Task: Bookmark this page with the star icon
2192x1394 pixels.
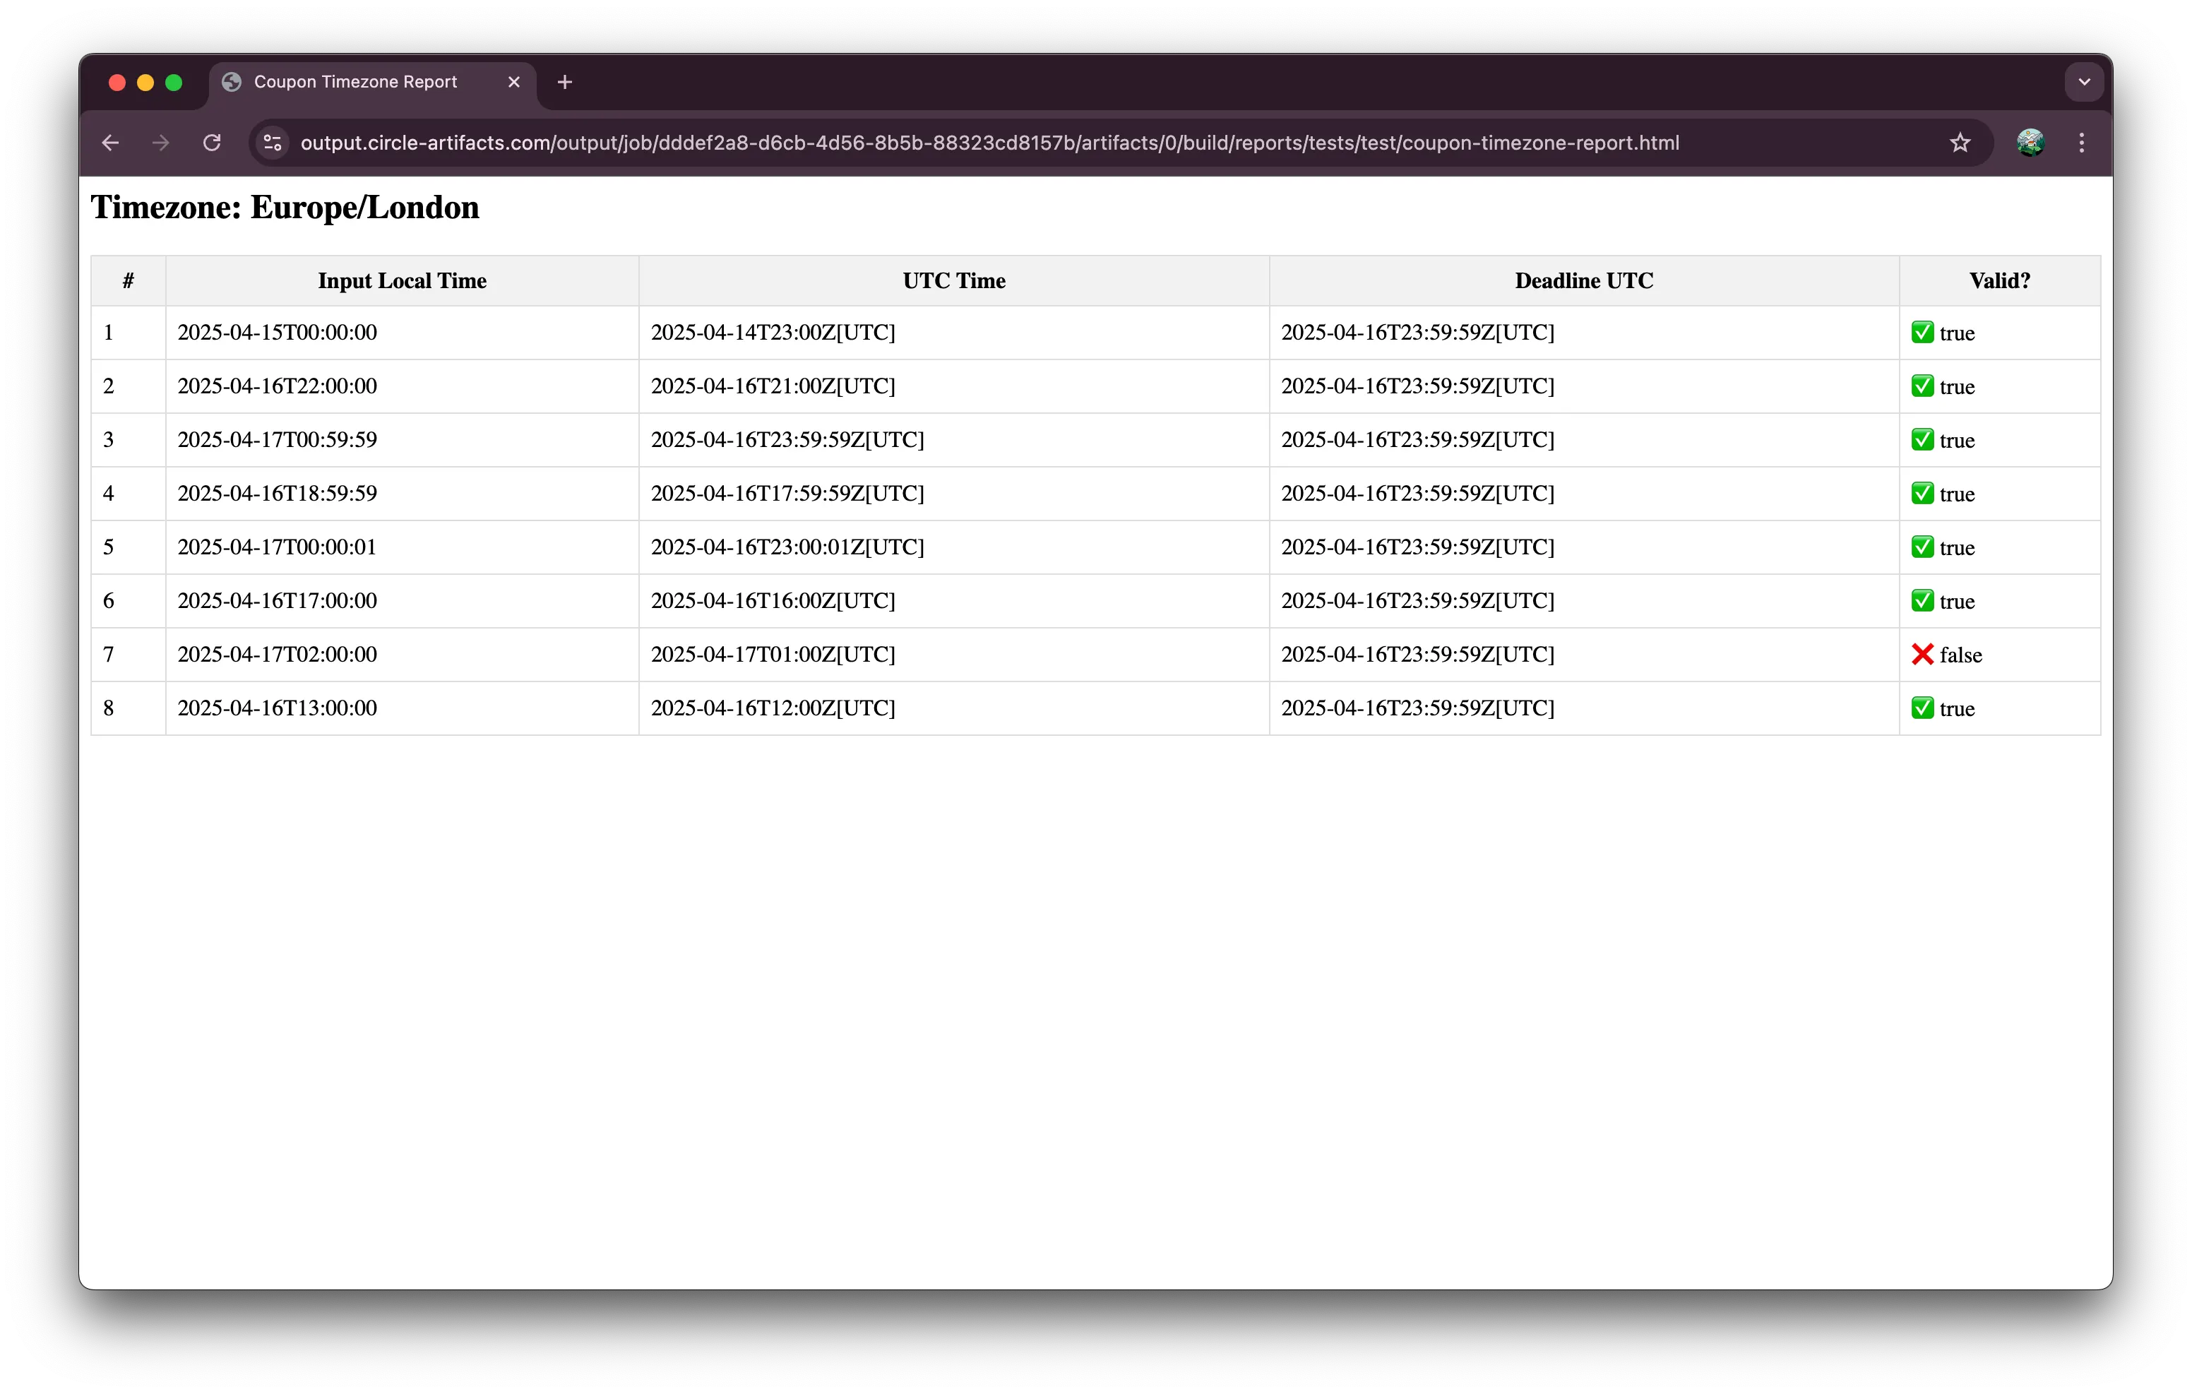Action: tap(1960, 143)
